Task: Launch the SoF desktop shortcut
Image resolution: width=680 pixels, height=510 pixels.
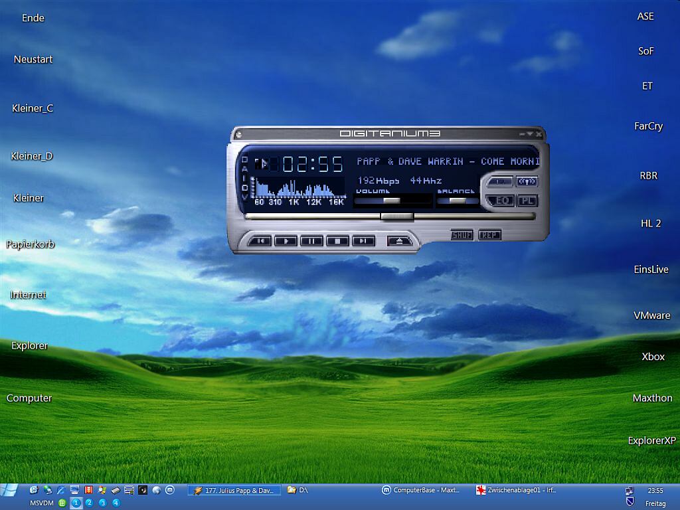Action: point(645,51)
